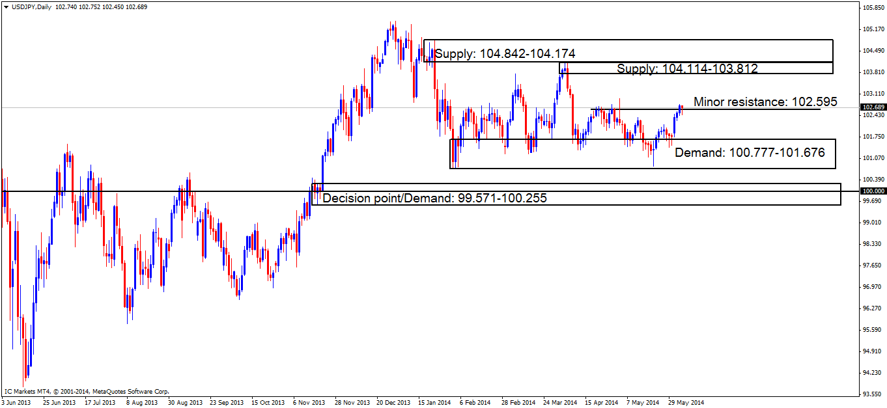The image size is (887, 408).
Task: Select the Minor resistance: 102.595 label
Action: click(x=765, y=102)
